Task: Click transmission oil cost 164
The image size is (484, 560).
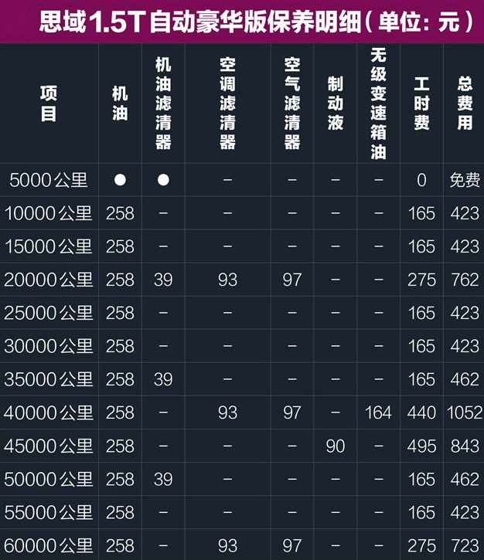Action: pyautogui.click(x=379, y=413)
